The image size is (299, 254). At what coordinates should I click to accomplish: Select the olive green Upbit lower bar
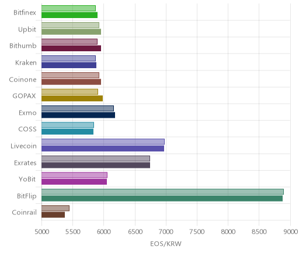71,31
